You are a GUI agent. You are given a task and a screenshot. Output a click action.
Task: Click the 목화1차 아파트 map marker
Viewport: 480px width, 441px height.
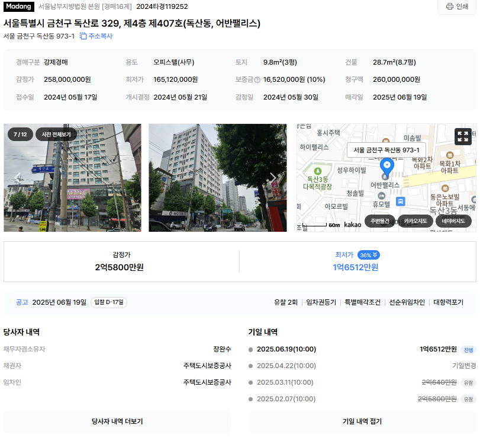449,155
